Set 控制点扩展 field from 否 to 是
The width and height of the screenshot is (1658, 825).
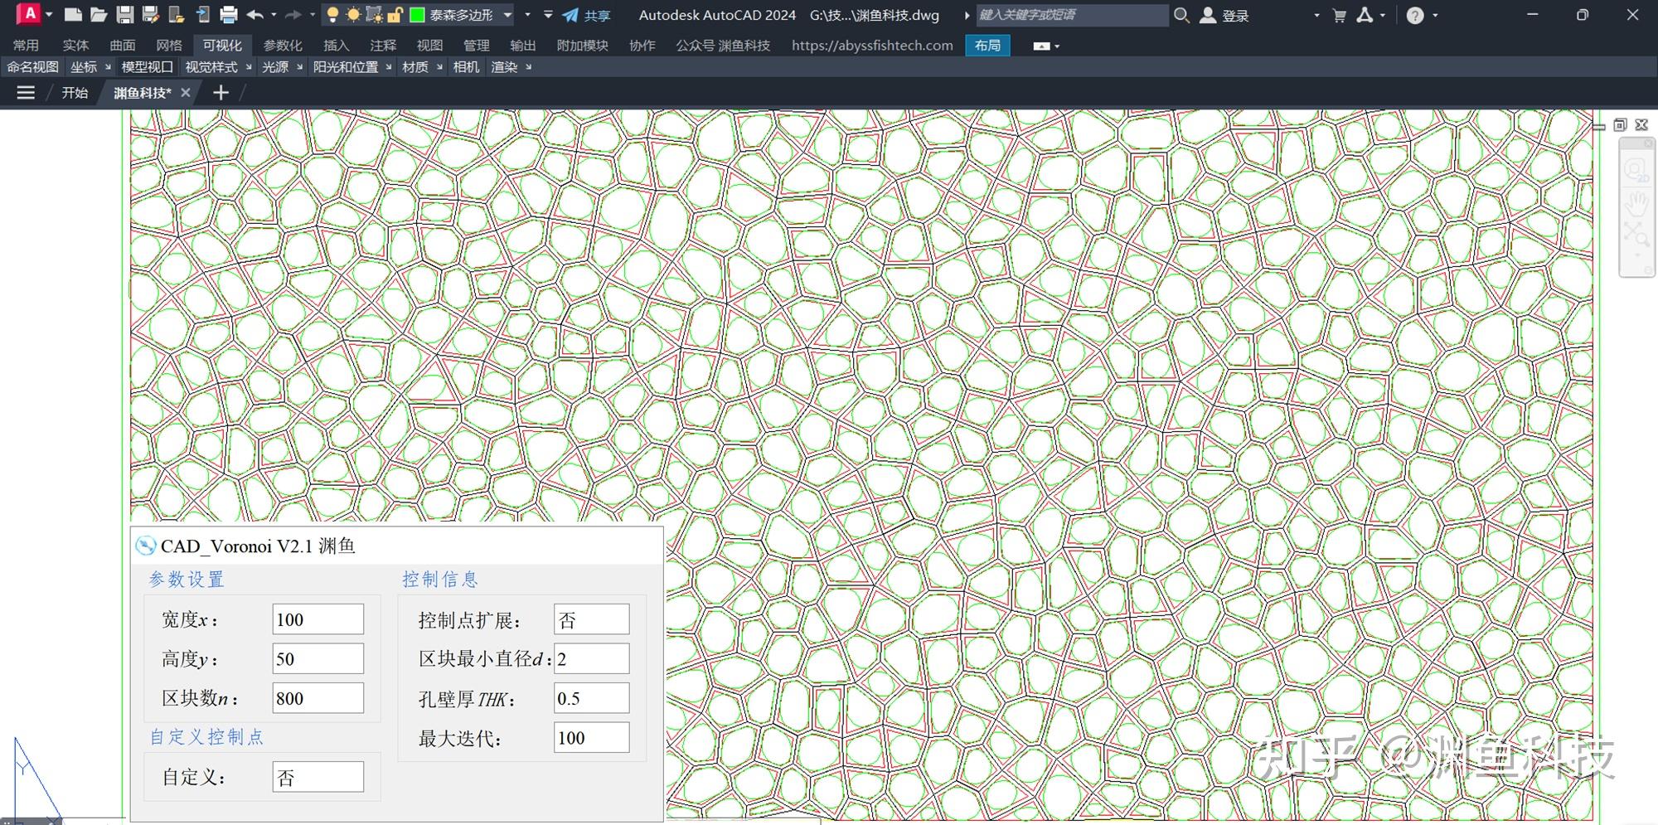pos(591,619)
